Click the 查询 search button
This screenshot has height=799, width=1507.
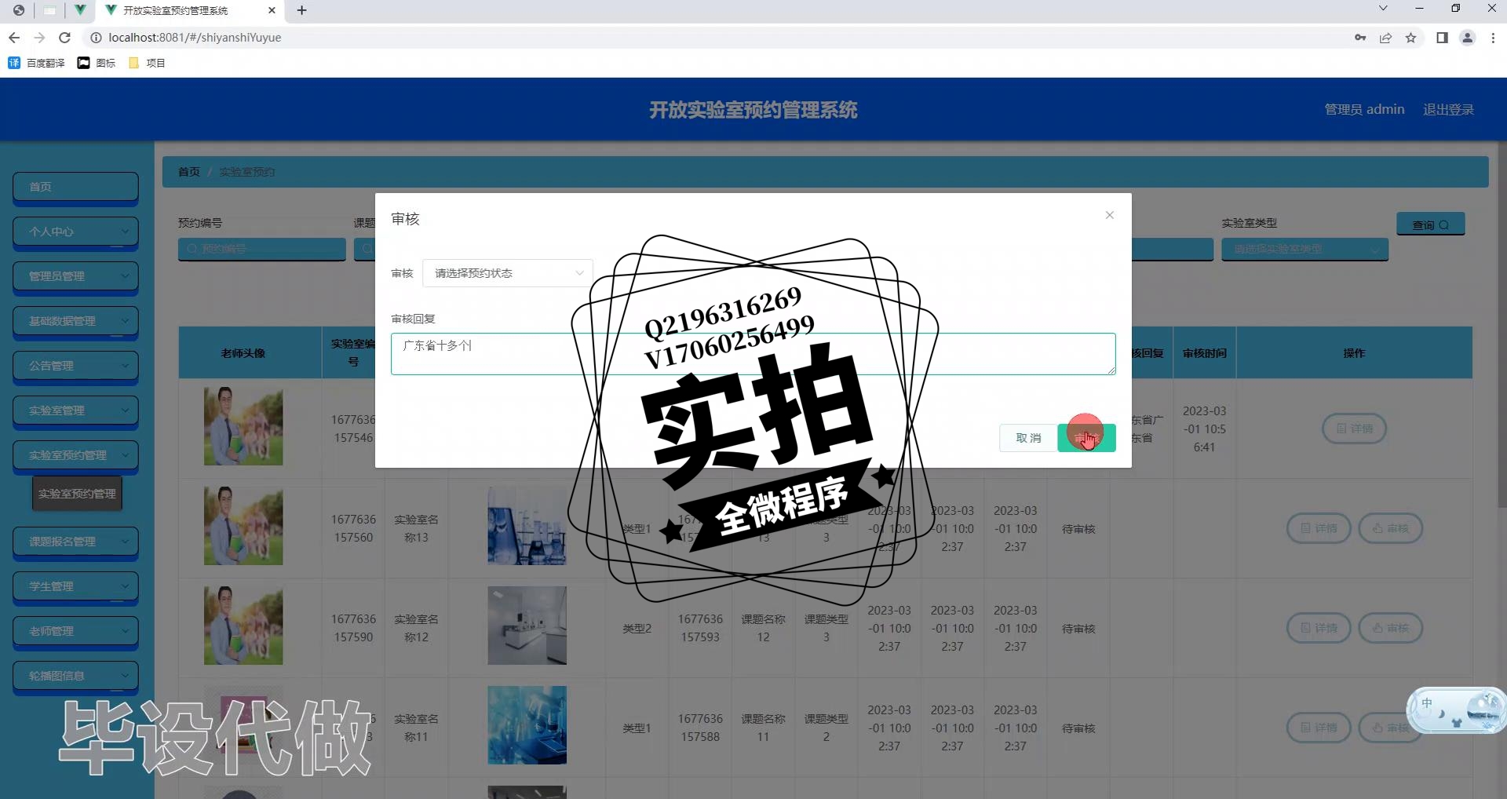pos(1430,224)
